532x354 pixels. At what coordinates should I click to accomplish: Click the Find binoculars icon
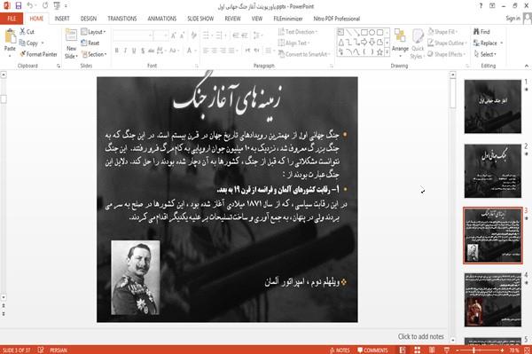[477, 32]
